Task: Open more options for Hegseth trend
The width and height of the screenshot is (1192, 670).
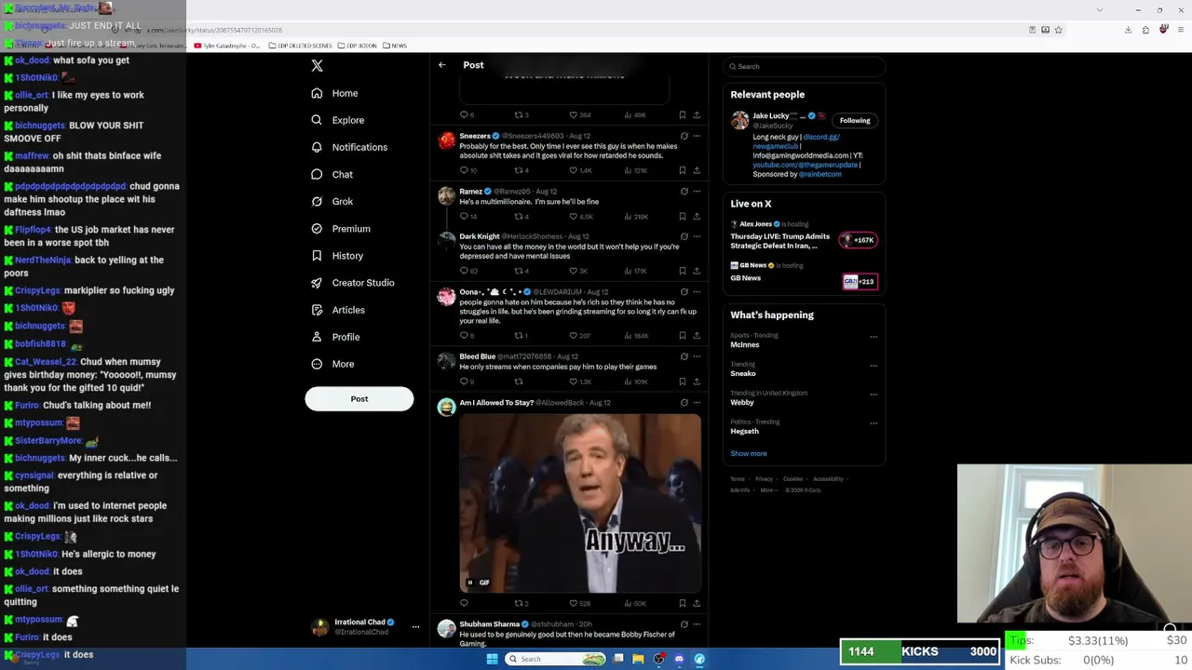Action: pos(874,423)
